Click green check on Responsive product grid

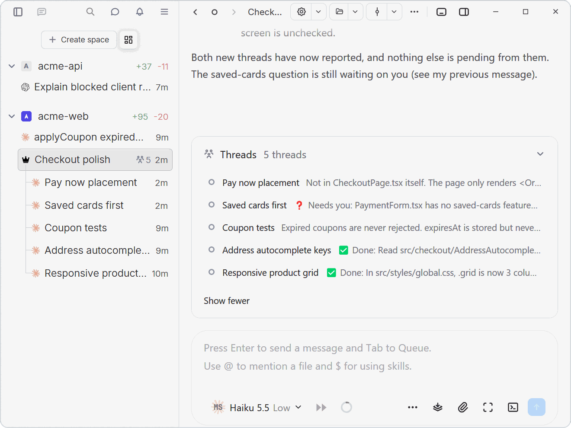point(331,273)
